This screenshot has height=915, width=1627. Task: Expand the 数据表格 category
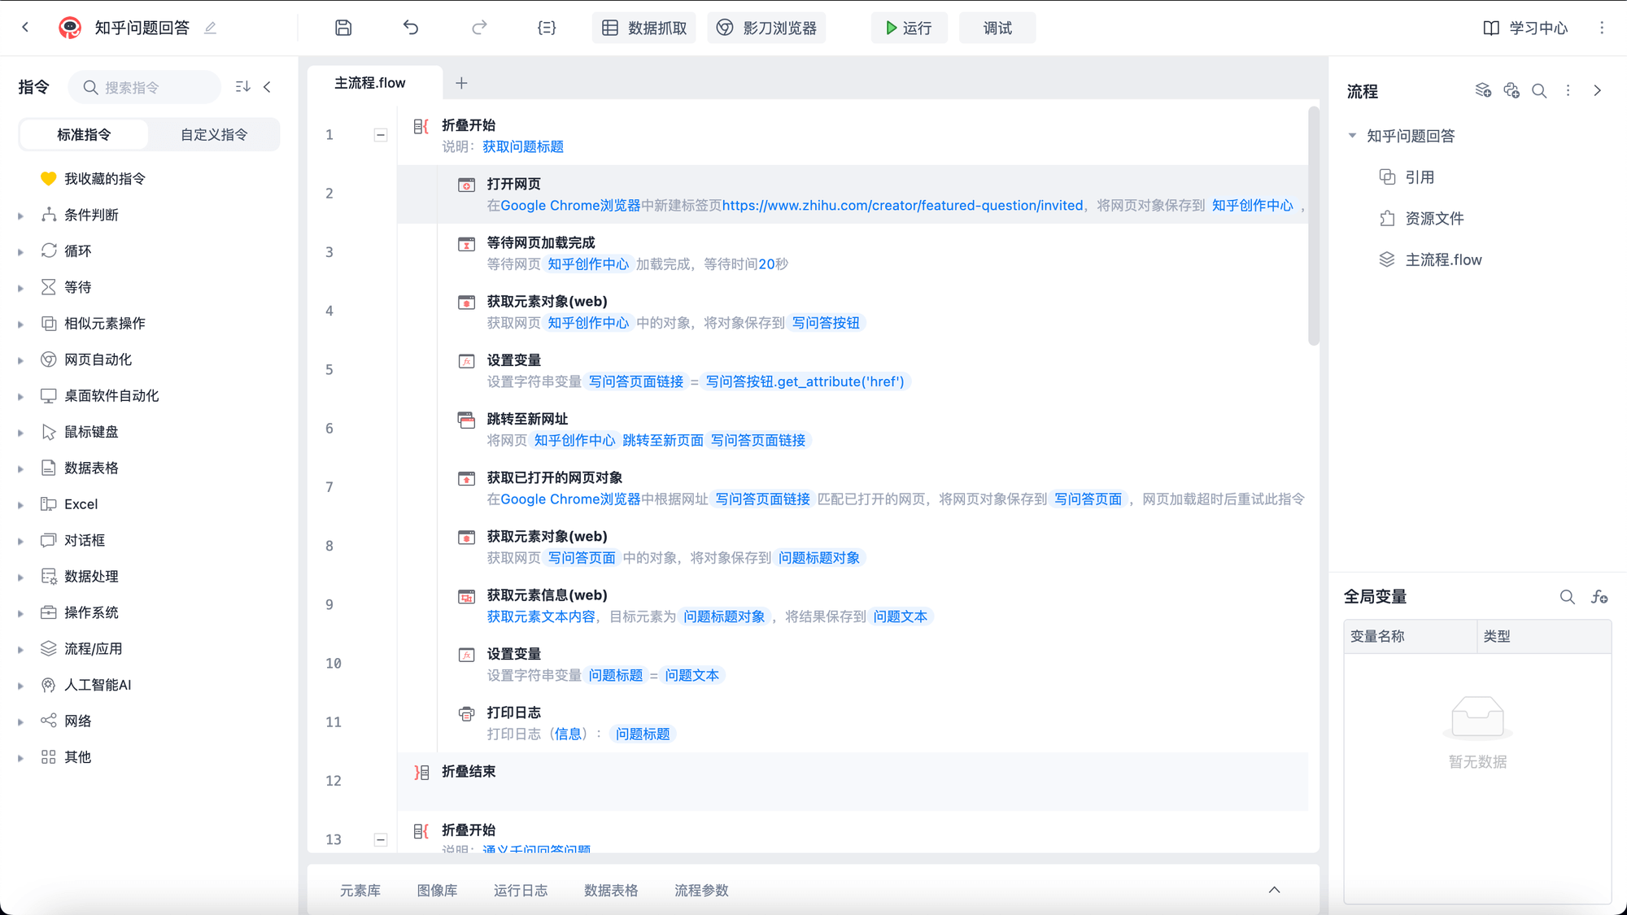click(20, 468)
